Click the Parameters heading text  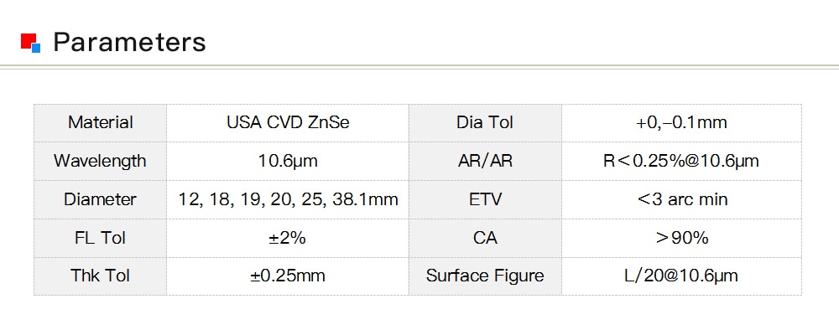(129, 42)
